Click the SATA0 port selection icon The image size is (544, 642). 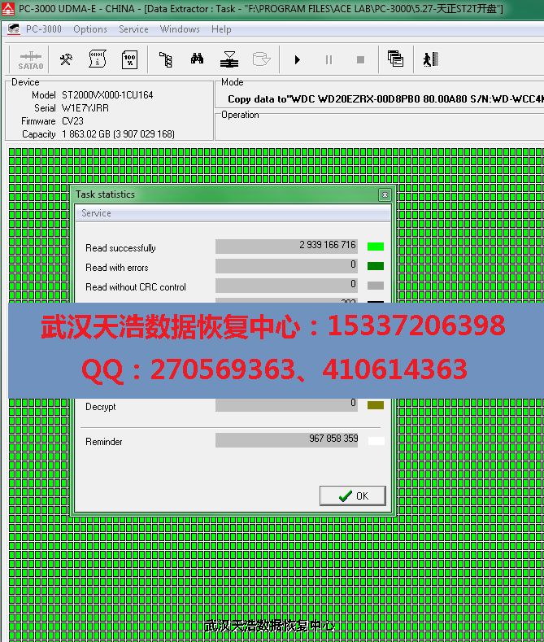31,60
